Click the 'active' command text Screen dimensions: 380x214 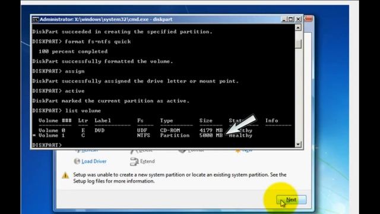coord(75,91)
